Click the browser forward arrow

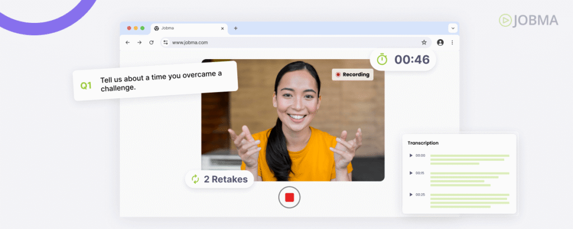(x=139, y=42)
